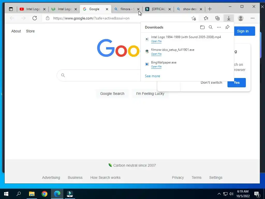
Task: Select filmora-idco_setup_full1901.exe filename
Action: click(x=173, y=50)
